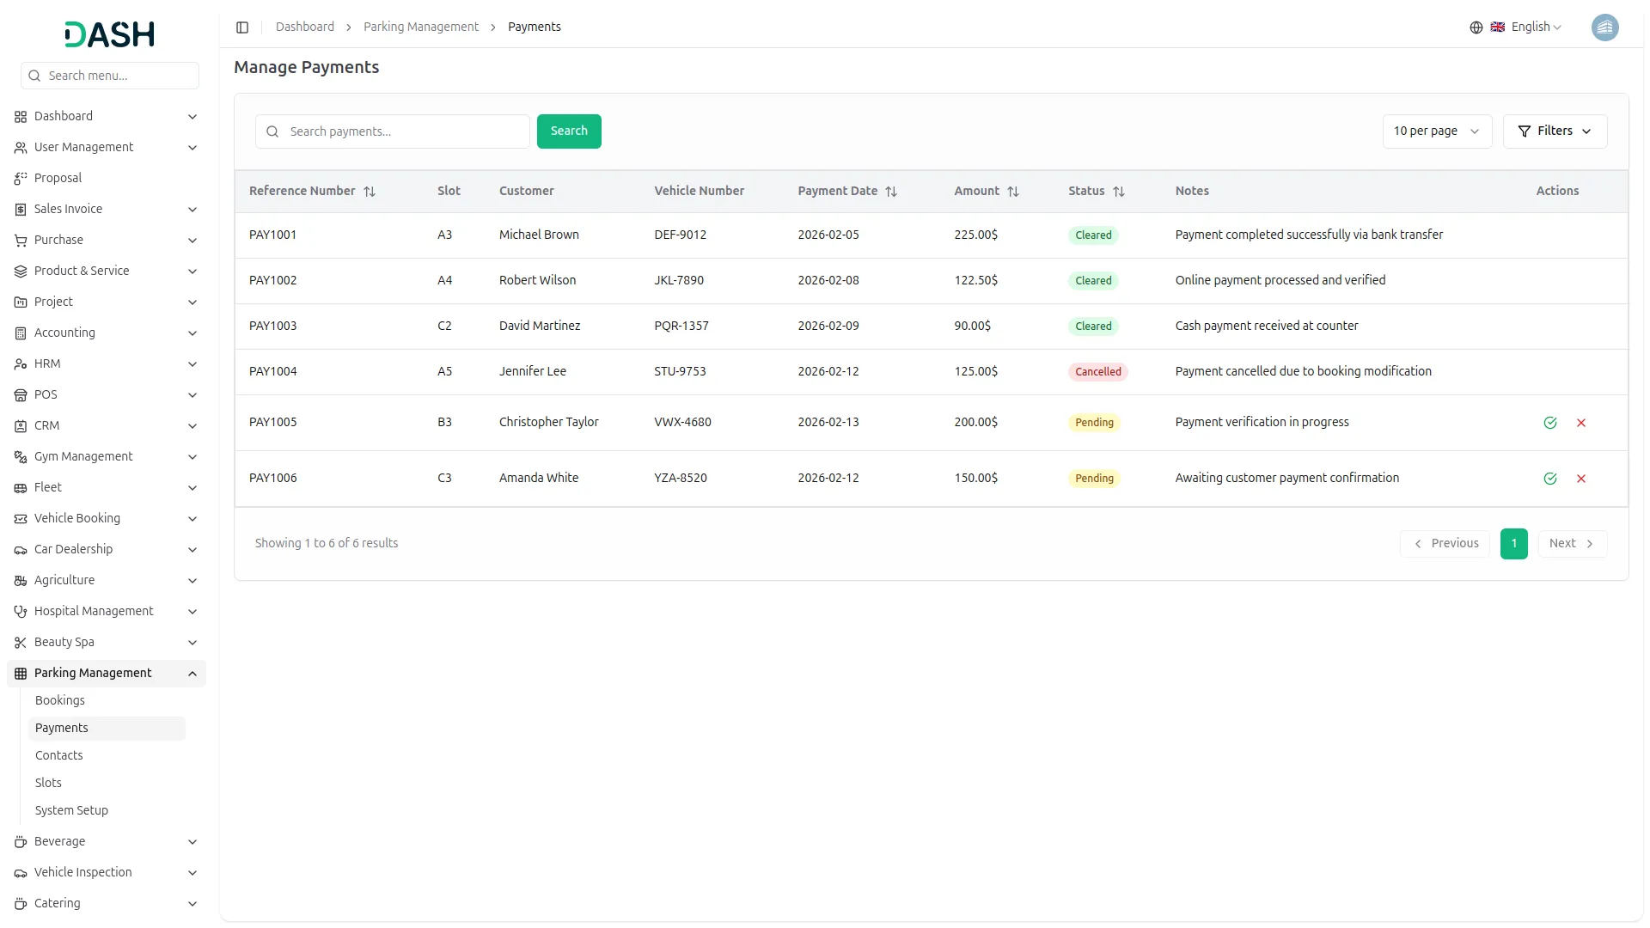
Task: Click the Dashboard grid icon in sidebar
Action: point(21,117)
